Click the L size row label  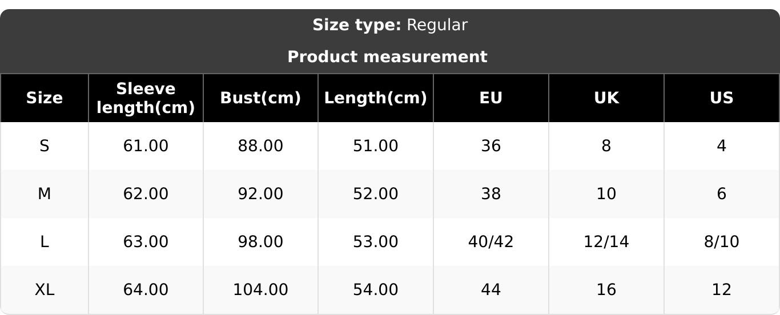tap(45, 242)
